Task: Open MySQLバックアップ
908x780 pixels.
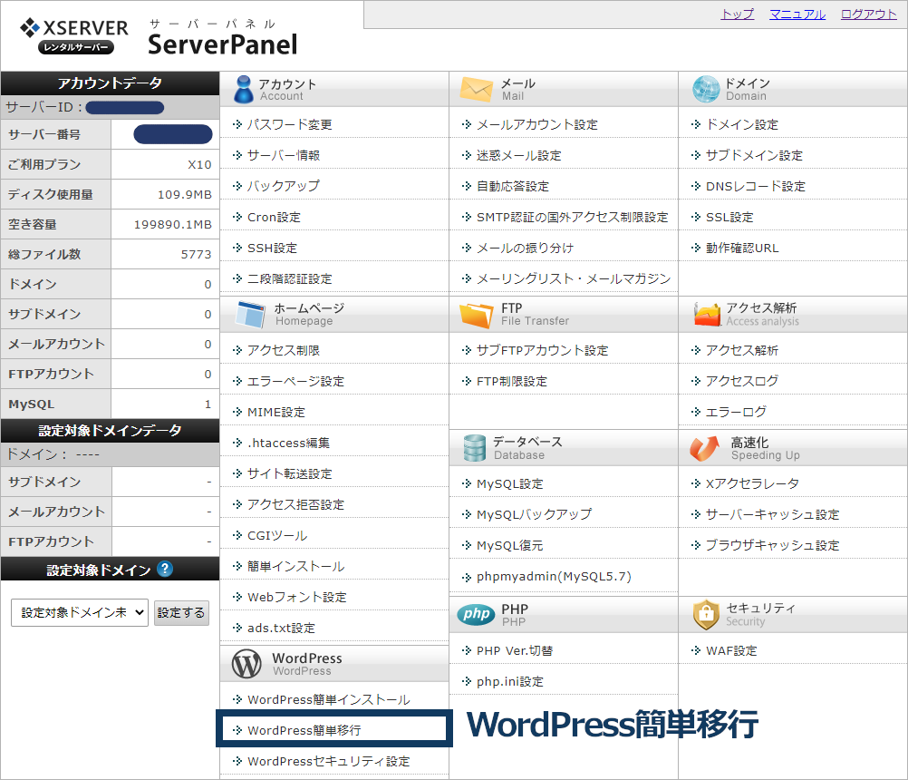Action: click(535, 514)
